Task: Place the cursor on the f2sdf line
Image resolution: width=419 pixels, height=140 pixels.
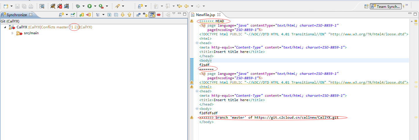Action: (204, 65)
